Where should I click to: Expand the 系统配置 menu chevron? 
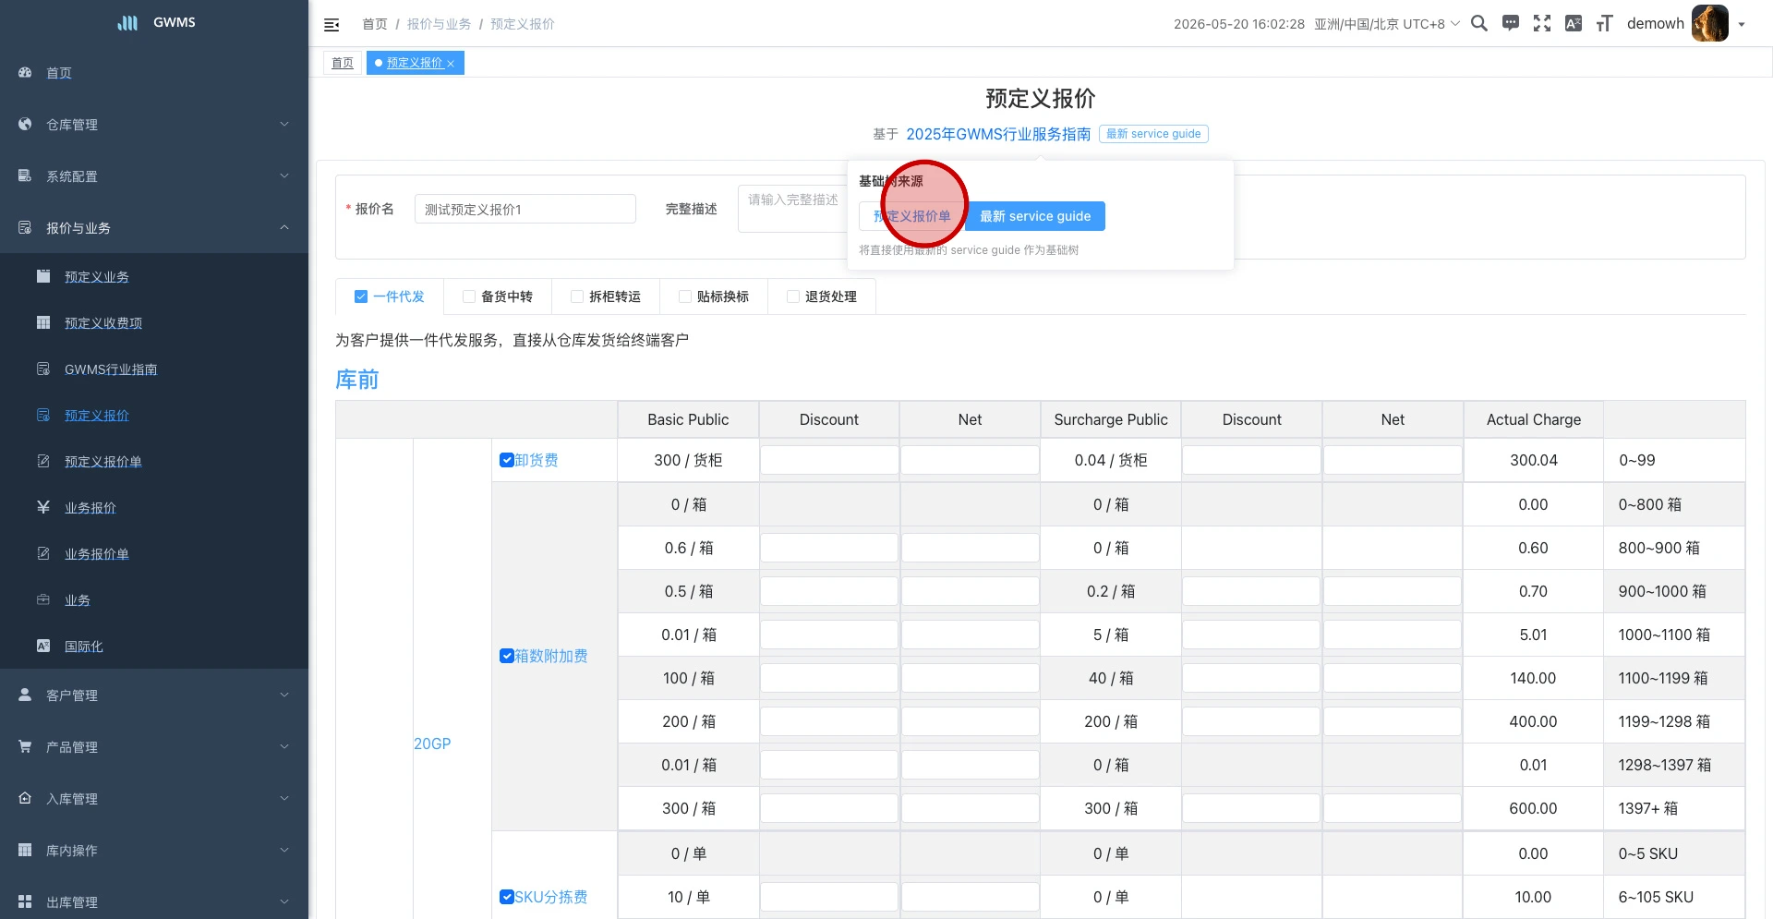284,175
